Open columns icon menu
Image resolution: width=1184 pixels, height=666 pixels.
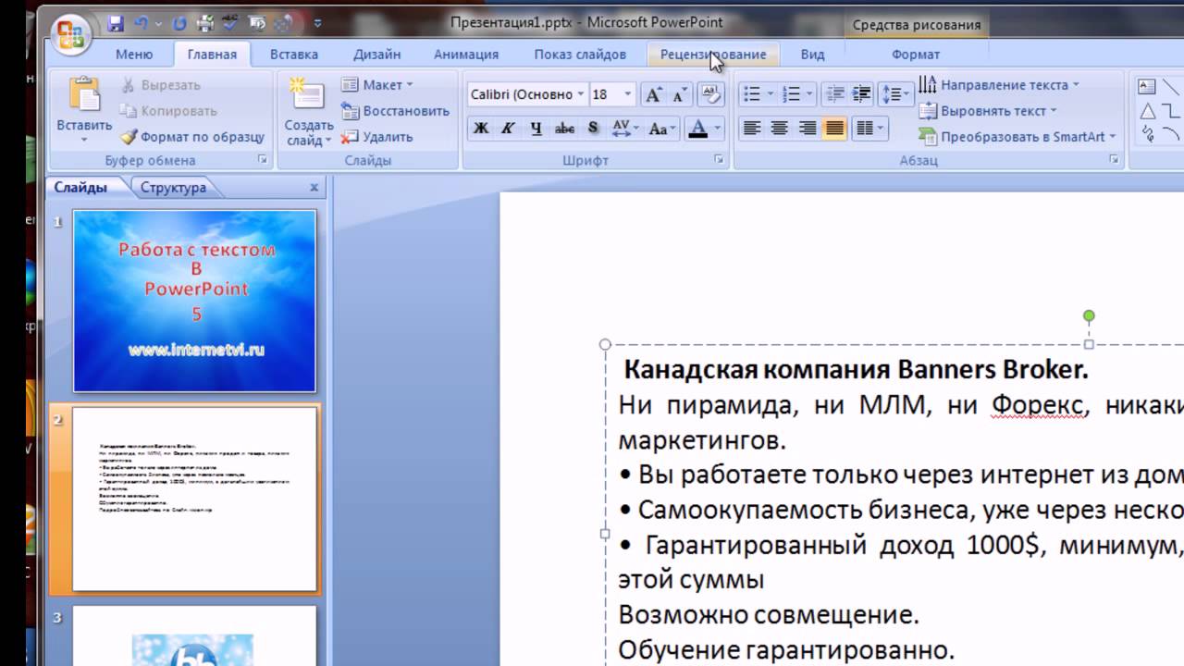point(869,129)
